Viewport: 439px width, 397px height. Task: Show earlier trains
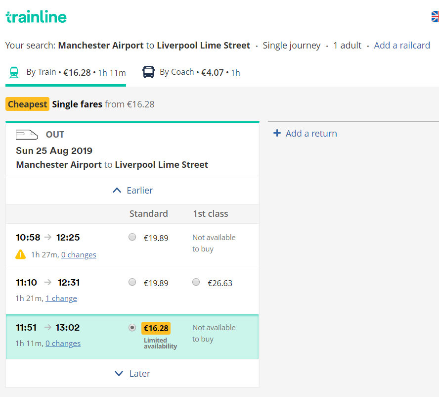[132, 191]
